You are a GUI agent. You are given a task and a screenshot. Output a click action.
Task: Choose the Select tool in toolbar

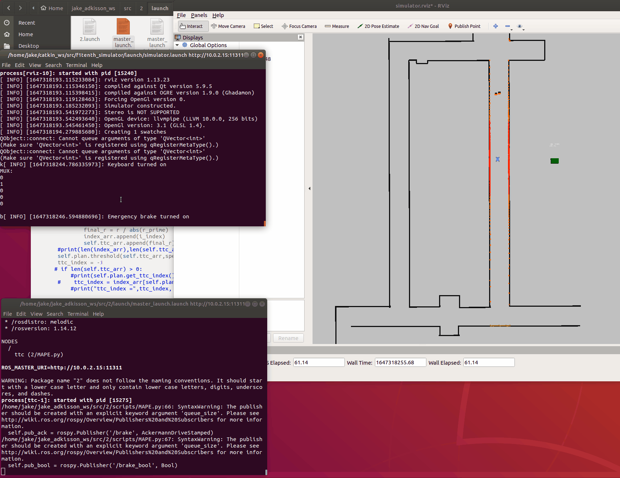point(264,26)
